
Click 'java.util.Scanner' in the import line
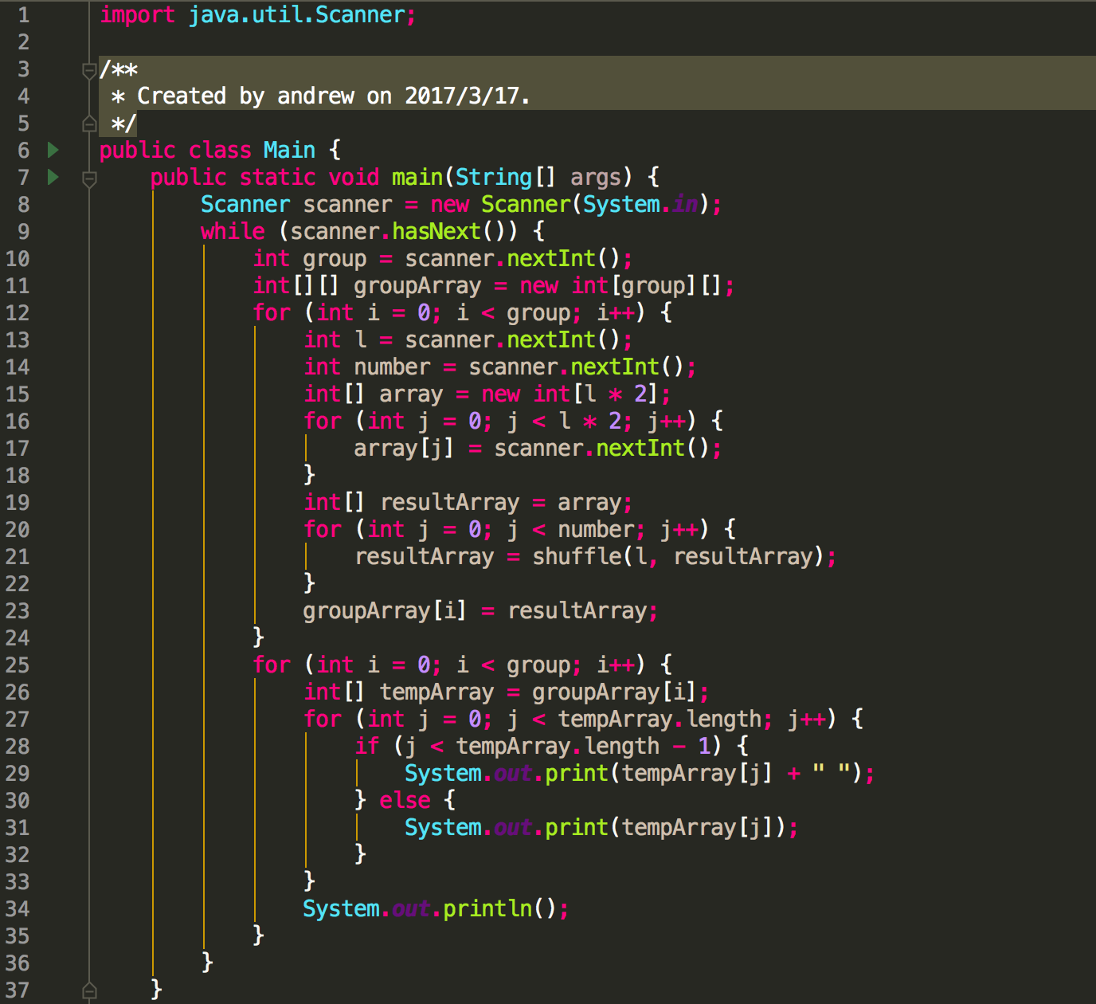coord(296,15)
